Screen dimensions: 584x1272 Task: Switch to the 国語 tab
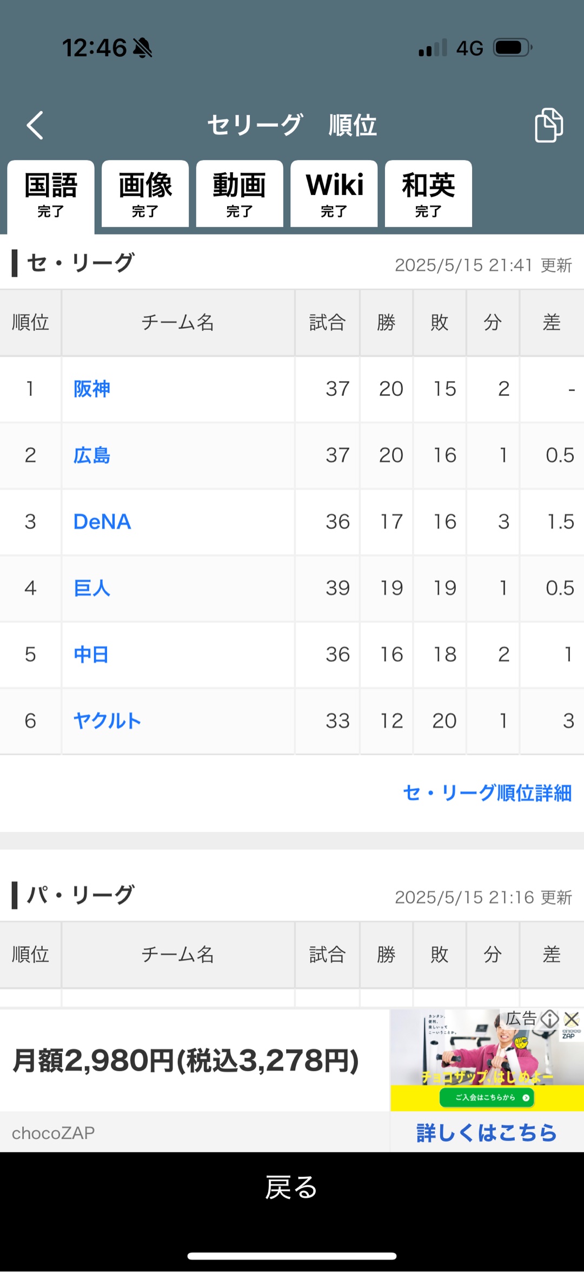51,194
